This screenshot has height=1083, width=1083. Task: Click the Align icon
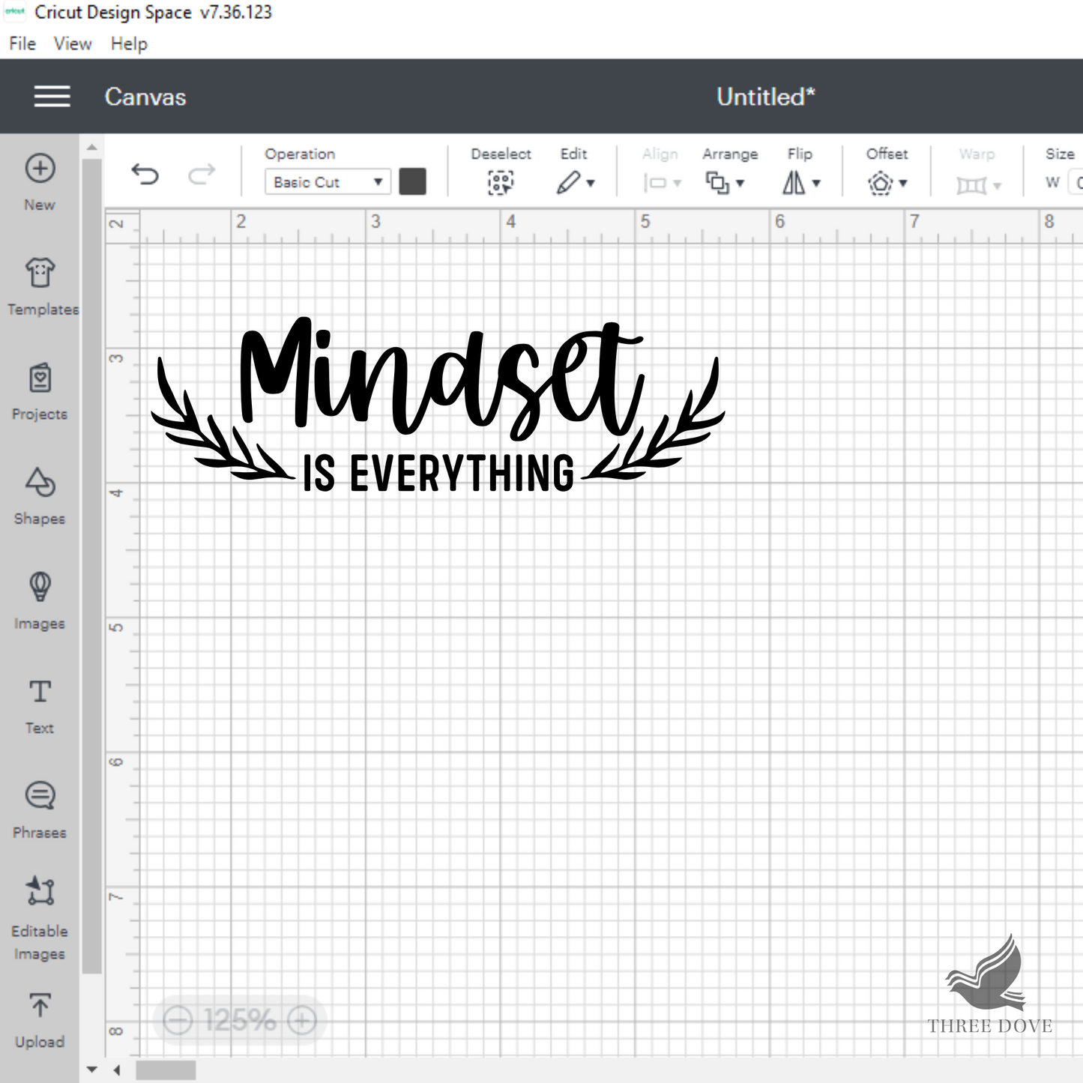(x=656, y=183)
